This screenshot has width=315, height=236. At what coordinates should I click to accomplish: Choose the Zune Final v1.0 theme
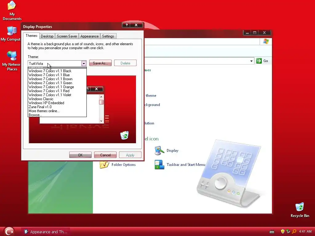[57, 107]
